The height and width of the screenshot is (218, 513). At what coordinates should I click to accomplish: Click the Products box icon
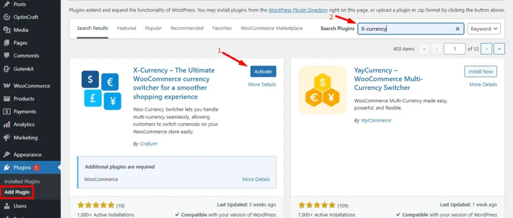[7, 99]
